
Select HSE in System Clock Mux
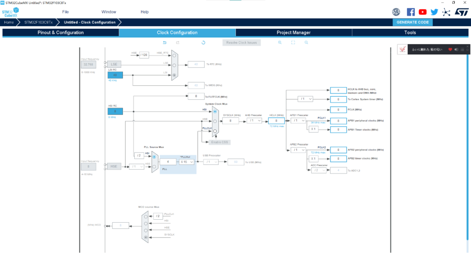[215, 121]
